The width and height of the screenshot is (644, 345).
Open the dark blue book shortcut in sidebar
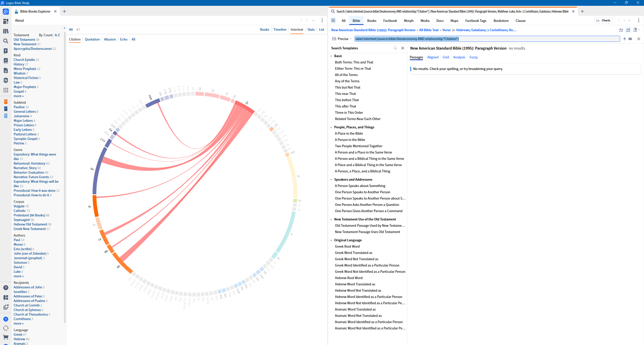(6, 109)
